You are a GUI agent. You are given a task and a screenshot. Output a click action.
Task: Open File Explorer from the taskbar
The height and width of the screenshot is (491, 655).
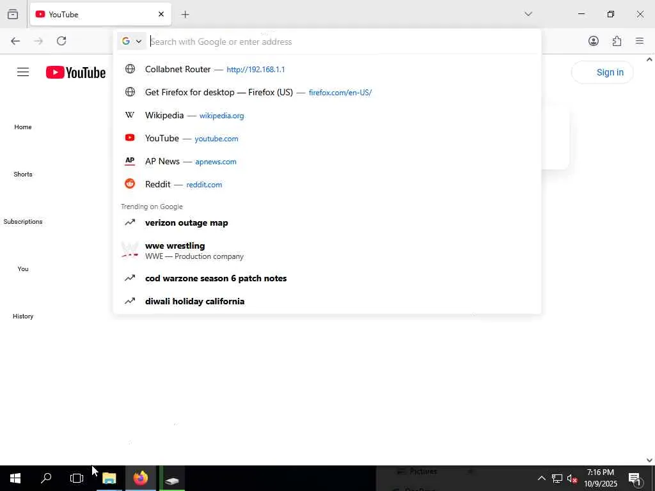[x=109, y=478]
